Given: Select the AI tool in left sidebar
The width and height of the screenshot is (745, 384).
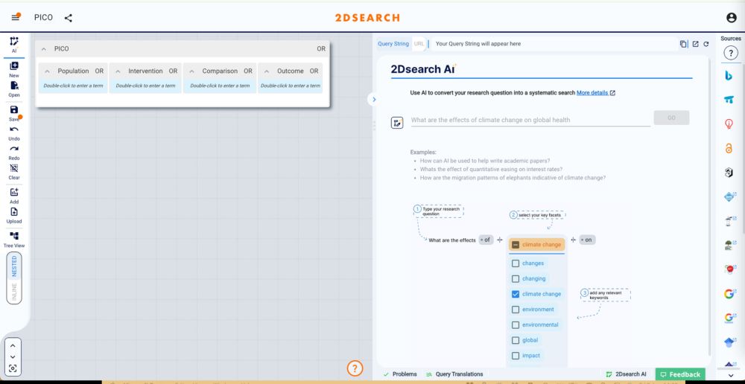Looking at the screenshot, I should point(13,45).
